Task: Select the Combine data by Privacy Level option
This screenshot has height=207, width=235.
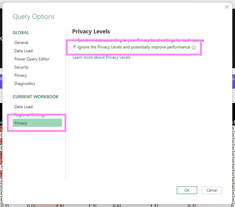Action: pyautogui.click(x=74, y=40)
